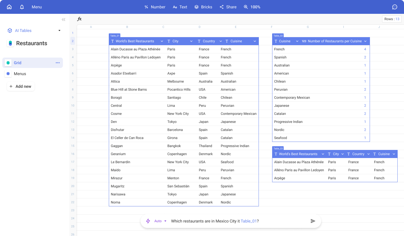Collapse the left sidebar with the double-chevron
The height and width of the screenshot is (236, 404).
point(63,20)
